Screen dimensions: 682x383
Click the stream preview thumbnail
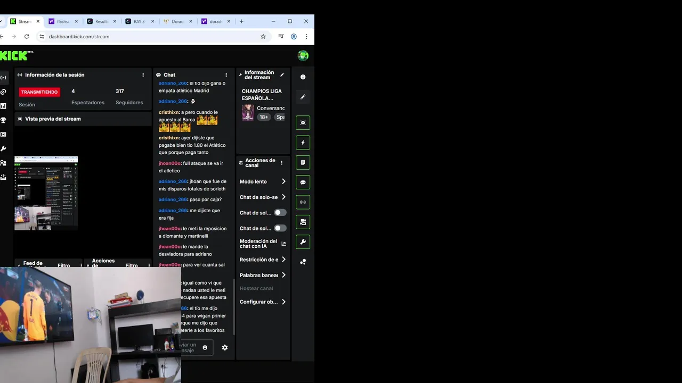[46, 193]
